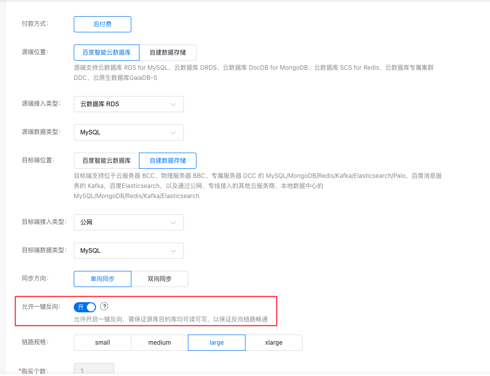Viewport: 490px width, 376px height.
Task: Click the 后付费 payment method button
Action: click(102, 24)
